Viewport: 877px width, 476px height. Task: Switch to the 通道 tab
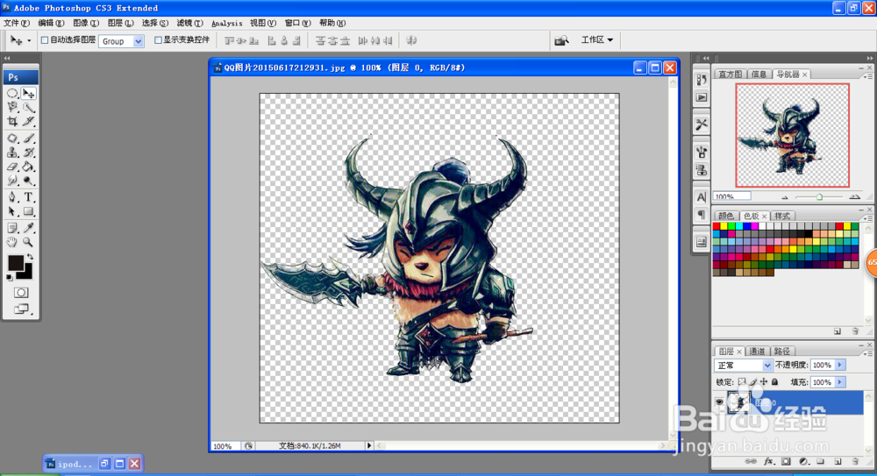[757, 352]
